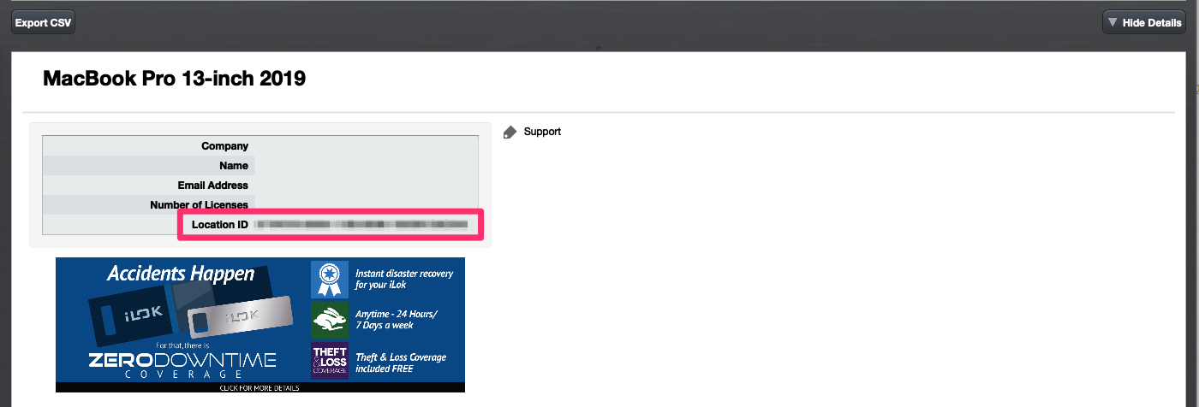
Task: Click 'Theft & Loss Coverage included FREE' text
Action: 401,363
